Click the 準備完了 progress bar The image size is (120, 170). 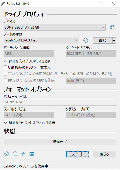[x=60, y=142]
